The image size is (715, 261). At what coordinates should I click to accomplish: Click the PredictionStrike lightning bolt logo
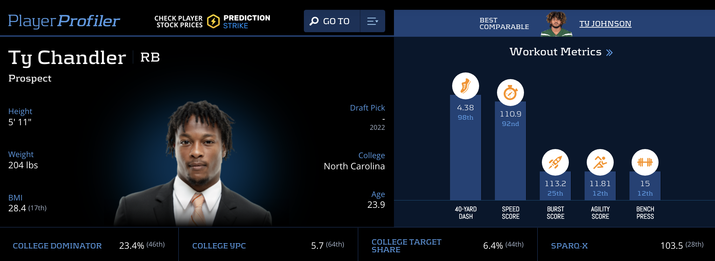tap(213, 21)
